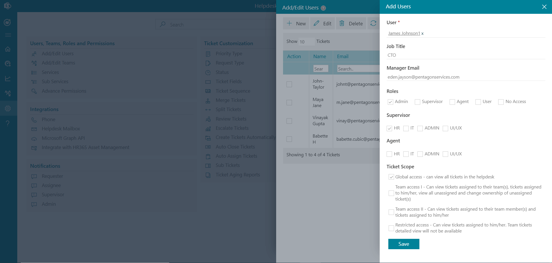Collapse the sidebar using the hamburger icon
This screenshot has width=552, height=263.
[x=8, y=35]
